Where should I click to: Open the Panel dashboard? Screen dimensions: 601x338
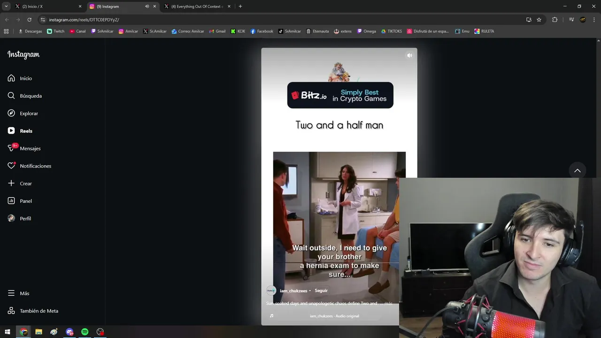(20, 201)
